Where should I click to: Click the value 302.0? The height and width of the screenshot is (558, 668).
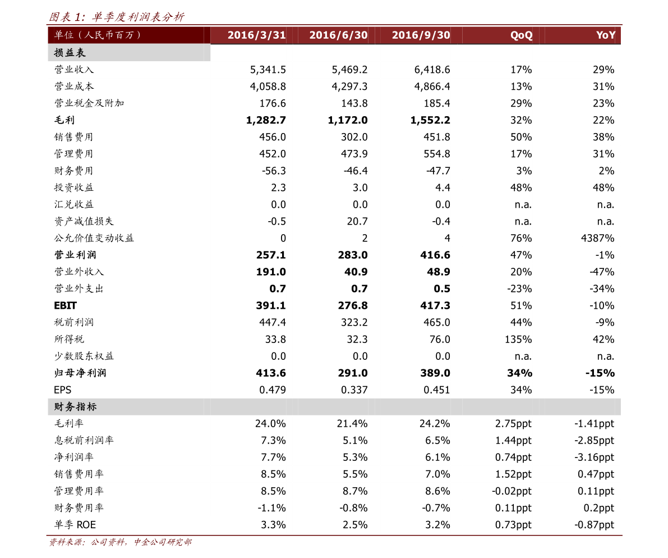[x=354, y=137]
